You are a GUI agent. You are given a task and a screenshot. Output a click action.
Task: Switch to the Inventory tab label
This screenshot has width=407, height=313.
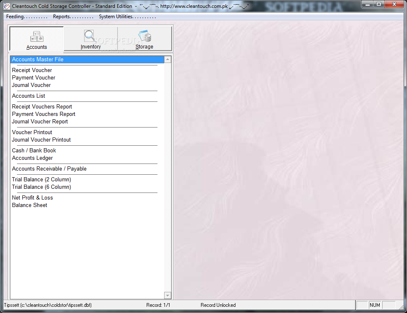[91, 47]
